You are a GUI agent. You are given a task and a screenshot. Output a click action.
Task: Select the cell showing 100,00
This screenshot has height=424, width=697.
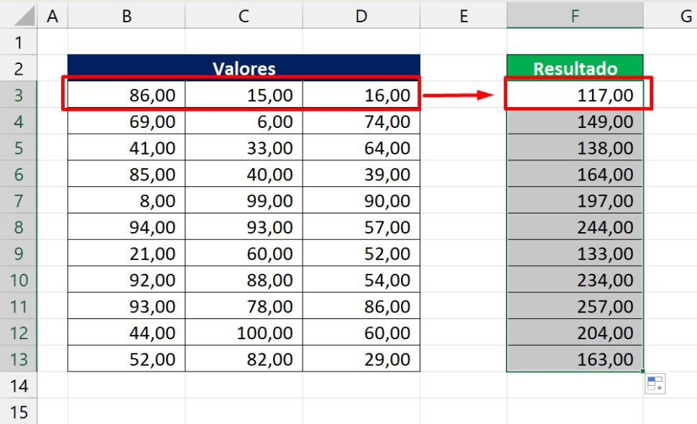pyautogui.click(x=244, y=333)
